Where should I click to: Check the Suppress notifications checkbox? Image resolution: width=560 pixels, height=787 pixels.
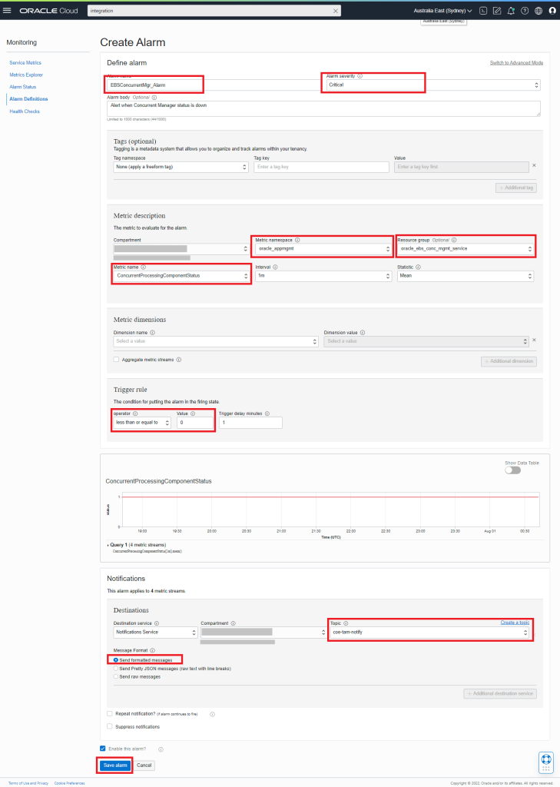[x=110, y=726]
